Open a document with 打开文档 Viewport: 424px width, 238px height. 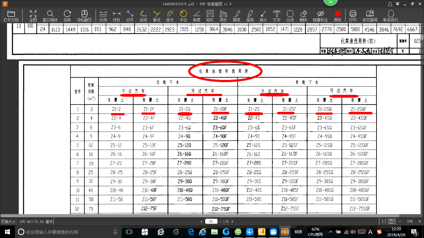(11, 16)
